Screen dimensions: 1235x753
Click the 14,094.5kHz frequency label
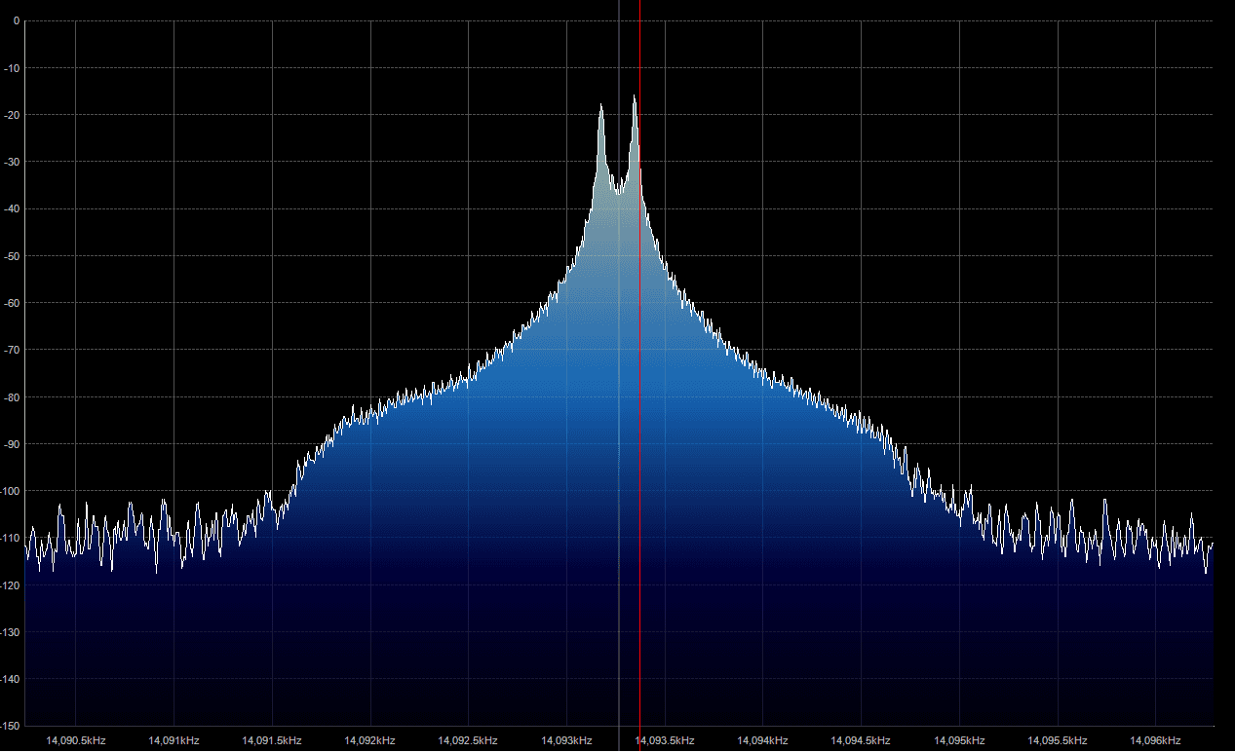point(862,740)
